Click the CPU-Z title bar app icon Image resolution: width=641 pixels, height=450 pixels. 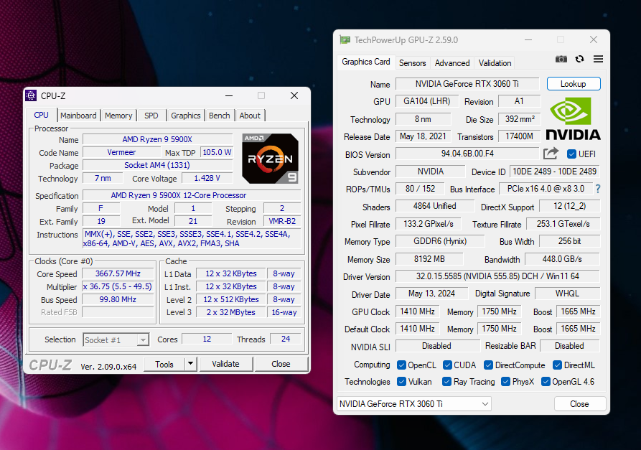(x=31, y=95)
